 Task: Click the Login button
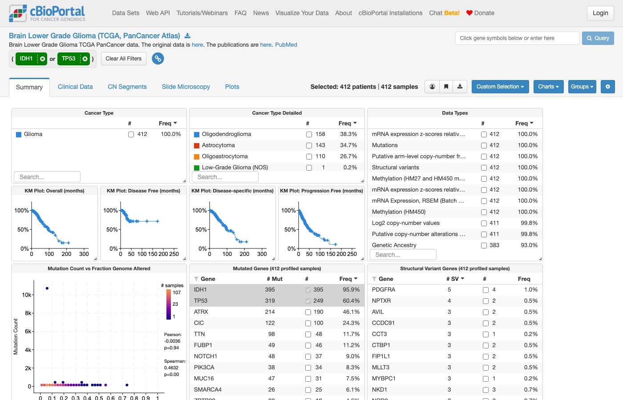[600, 13]
